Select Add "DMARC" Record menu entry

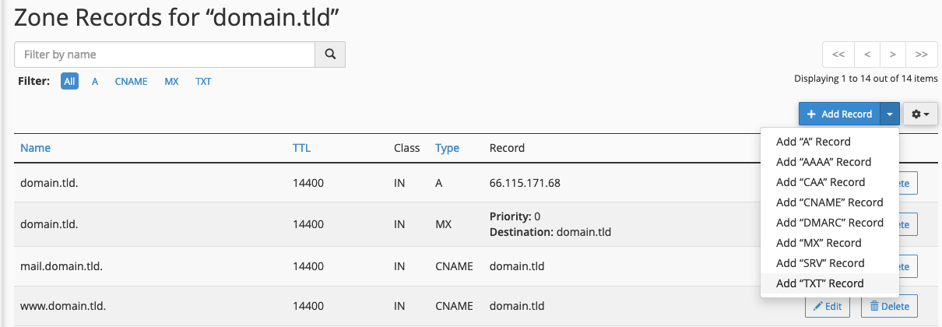(x=829, y=223)
